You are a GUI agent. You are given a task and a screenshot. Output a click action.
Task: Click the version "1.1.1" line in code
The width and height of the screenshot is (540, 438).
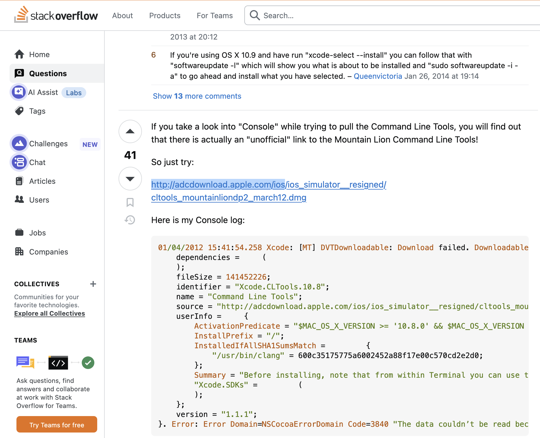pyautogui.click(x=217, y=414)
